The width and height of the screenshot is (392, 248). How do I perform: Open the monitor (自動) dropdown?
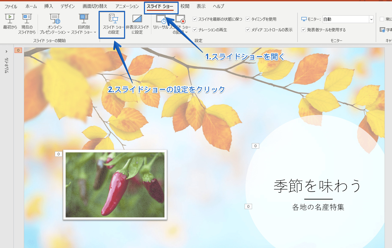coord(371,19)
